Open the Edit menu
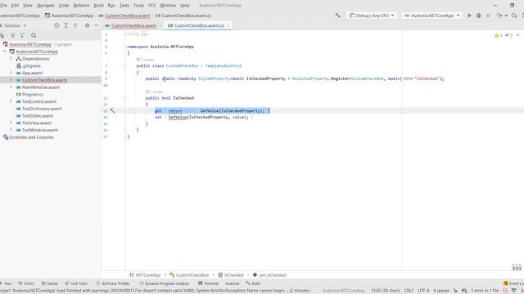Image resolution: width=524 pixels, height=294 pixels. 15,6
